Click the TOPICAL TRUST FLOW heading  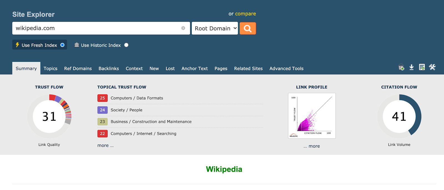coord(122,87)
